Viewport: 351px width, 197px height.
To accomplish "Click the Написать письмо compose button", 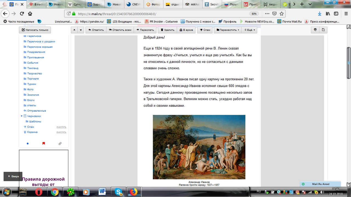I will pos(35,30).
